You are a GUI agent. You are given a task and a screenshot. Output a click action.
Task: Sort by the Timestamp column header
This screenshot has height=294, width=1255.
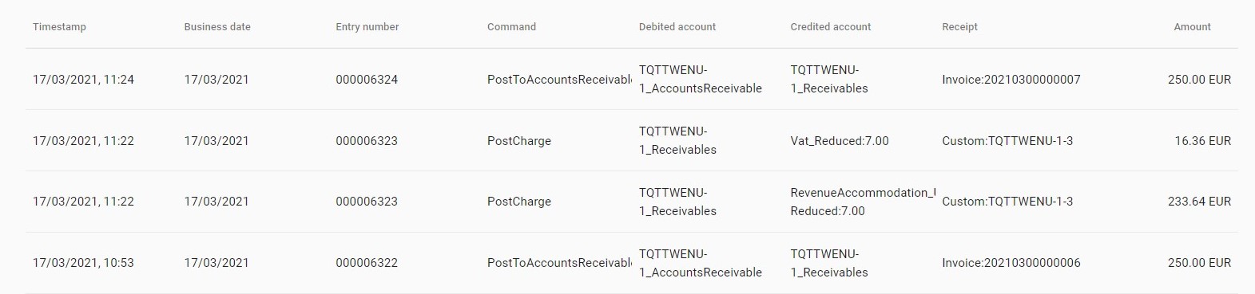point(59,26)
